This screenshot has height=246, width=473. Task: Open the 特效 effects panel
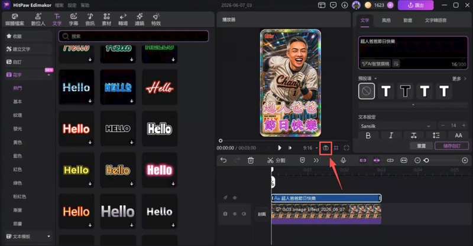(x=156, y=19)
